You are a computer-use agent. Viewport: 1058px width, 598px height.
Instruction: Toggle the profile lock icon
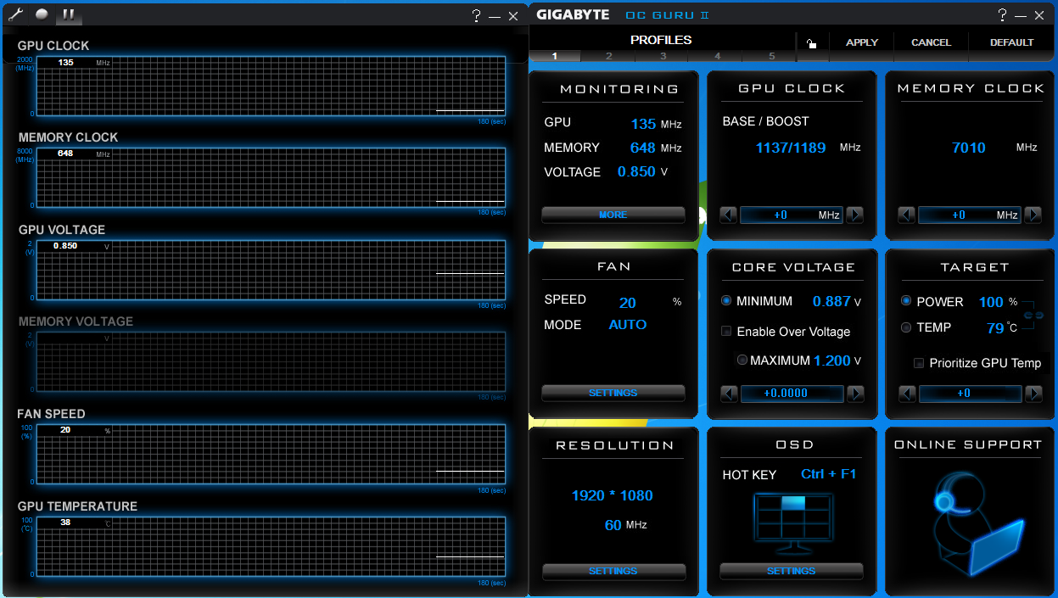[812, 43]
